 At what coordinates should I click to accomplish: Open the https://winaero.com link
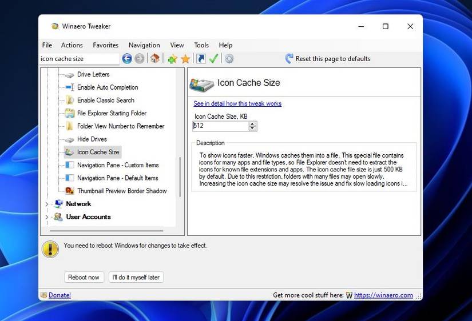[x=383, y=295]
